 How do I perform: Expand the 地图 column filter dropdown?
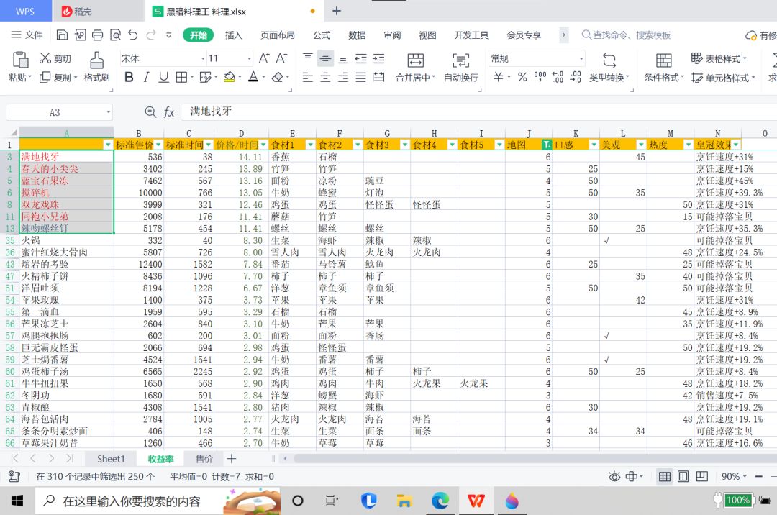click(547, 145)
